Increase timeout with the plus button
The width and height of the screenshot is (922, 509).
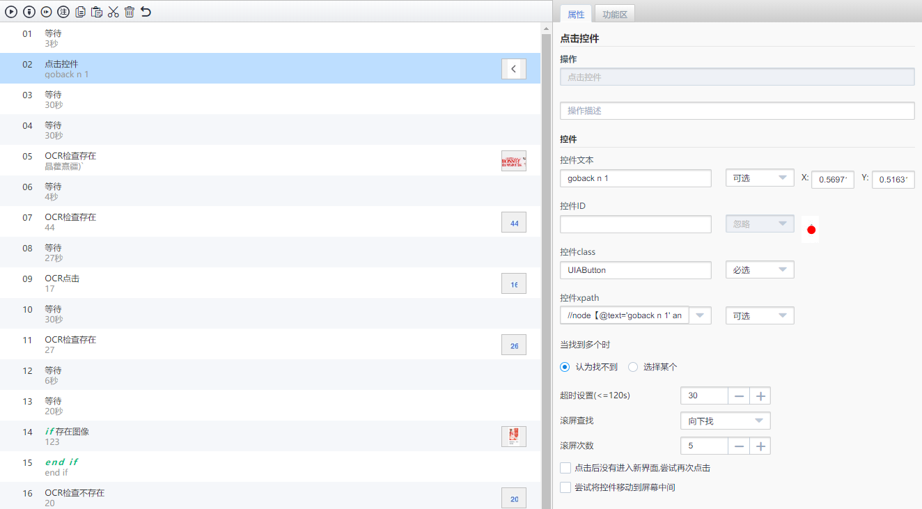pos(760,396)
